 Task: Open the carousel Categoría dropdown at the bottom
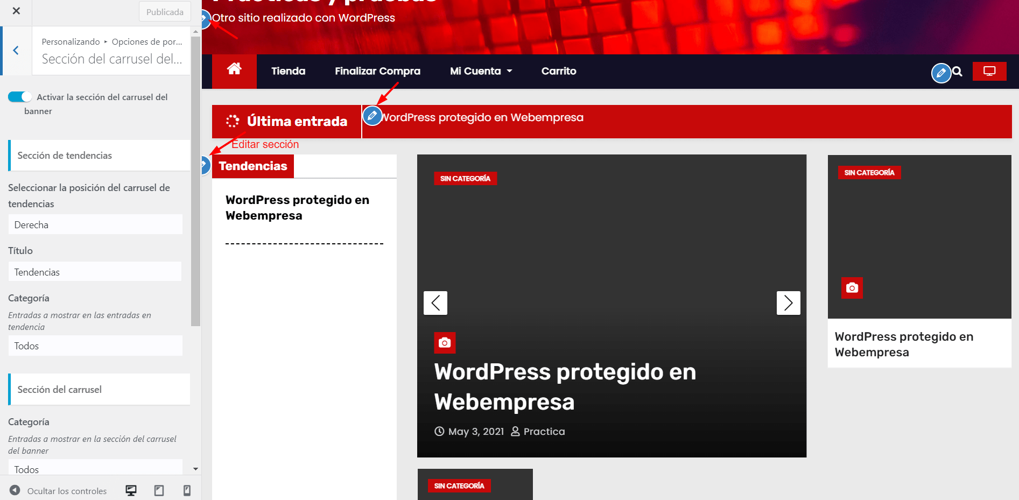pos(95,468)
